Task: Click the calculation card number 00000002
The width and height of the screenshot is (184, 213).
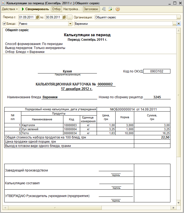Action: [106, 84]
